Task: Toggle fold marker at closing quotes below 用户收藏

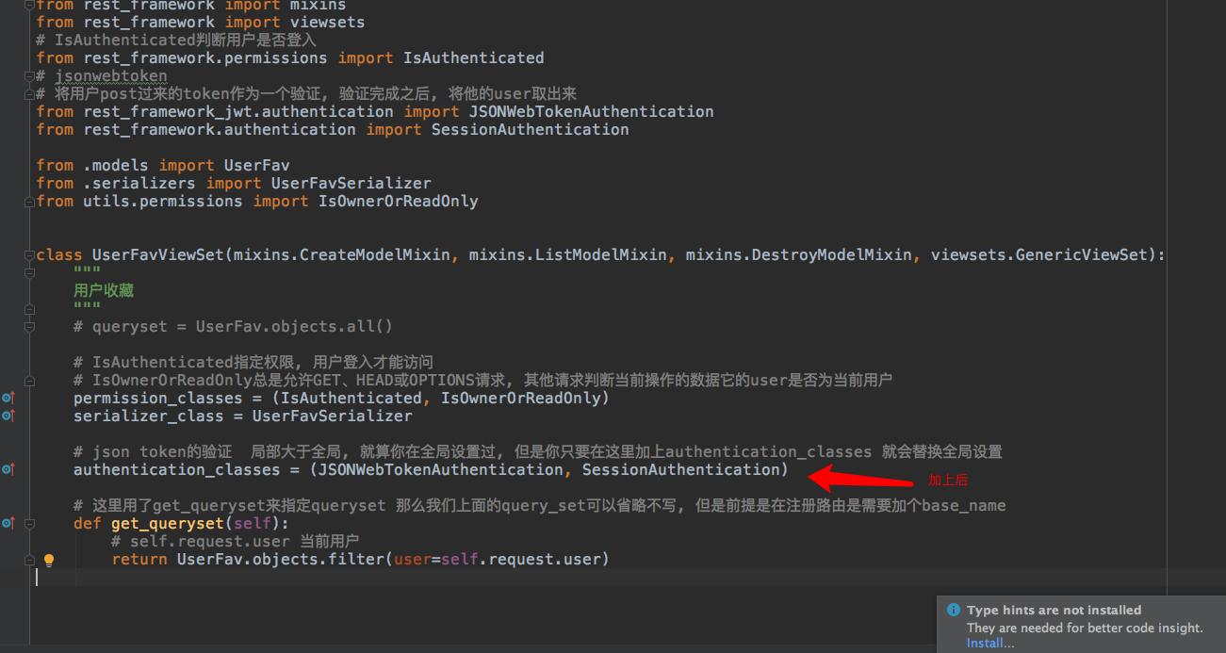Action: pos(30,308)
